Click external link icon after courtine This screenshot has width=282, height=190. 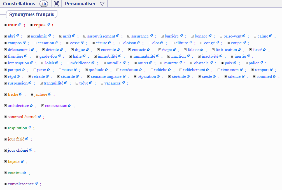click(25, 173)
